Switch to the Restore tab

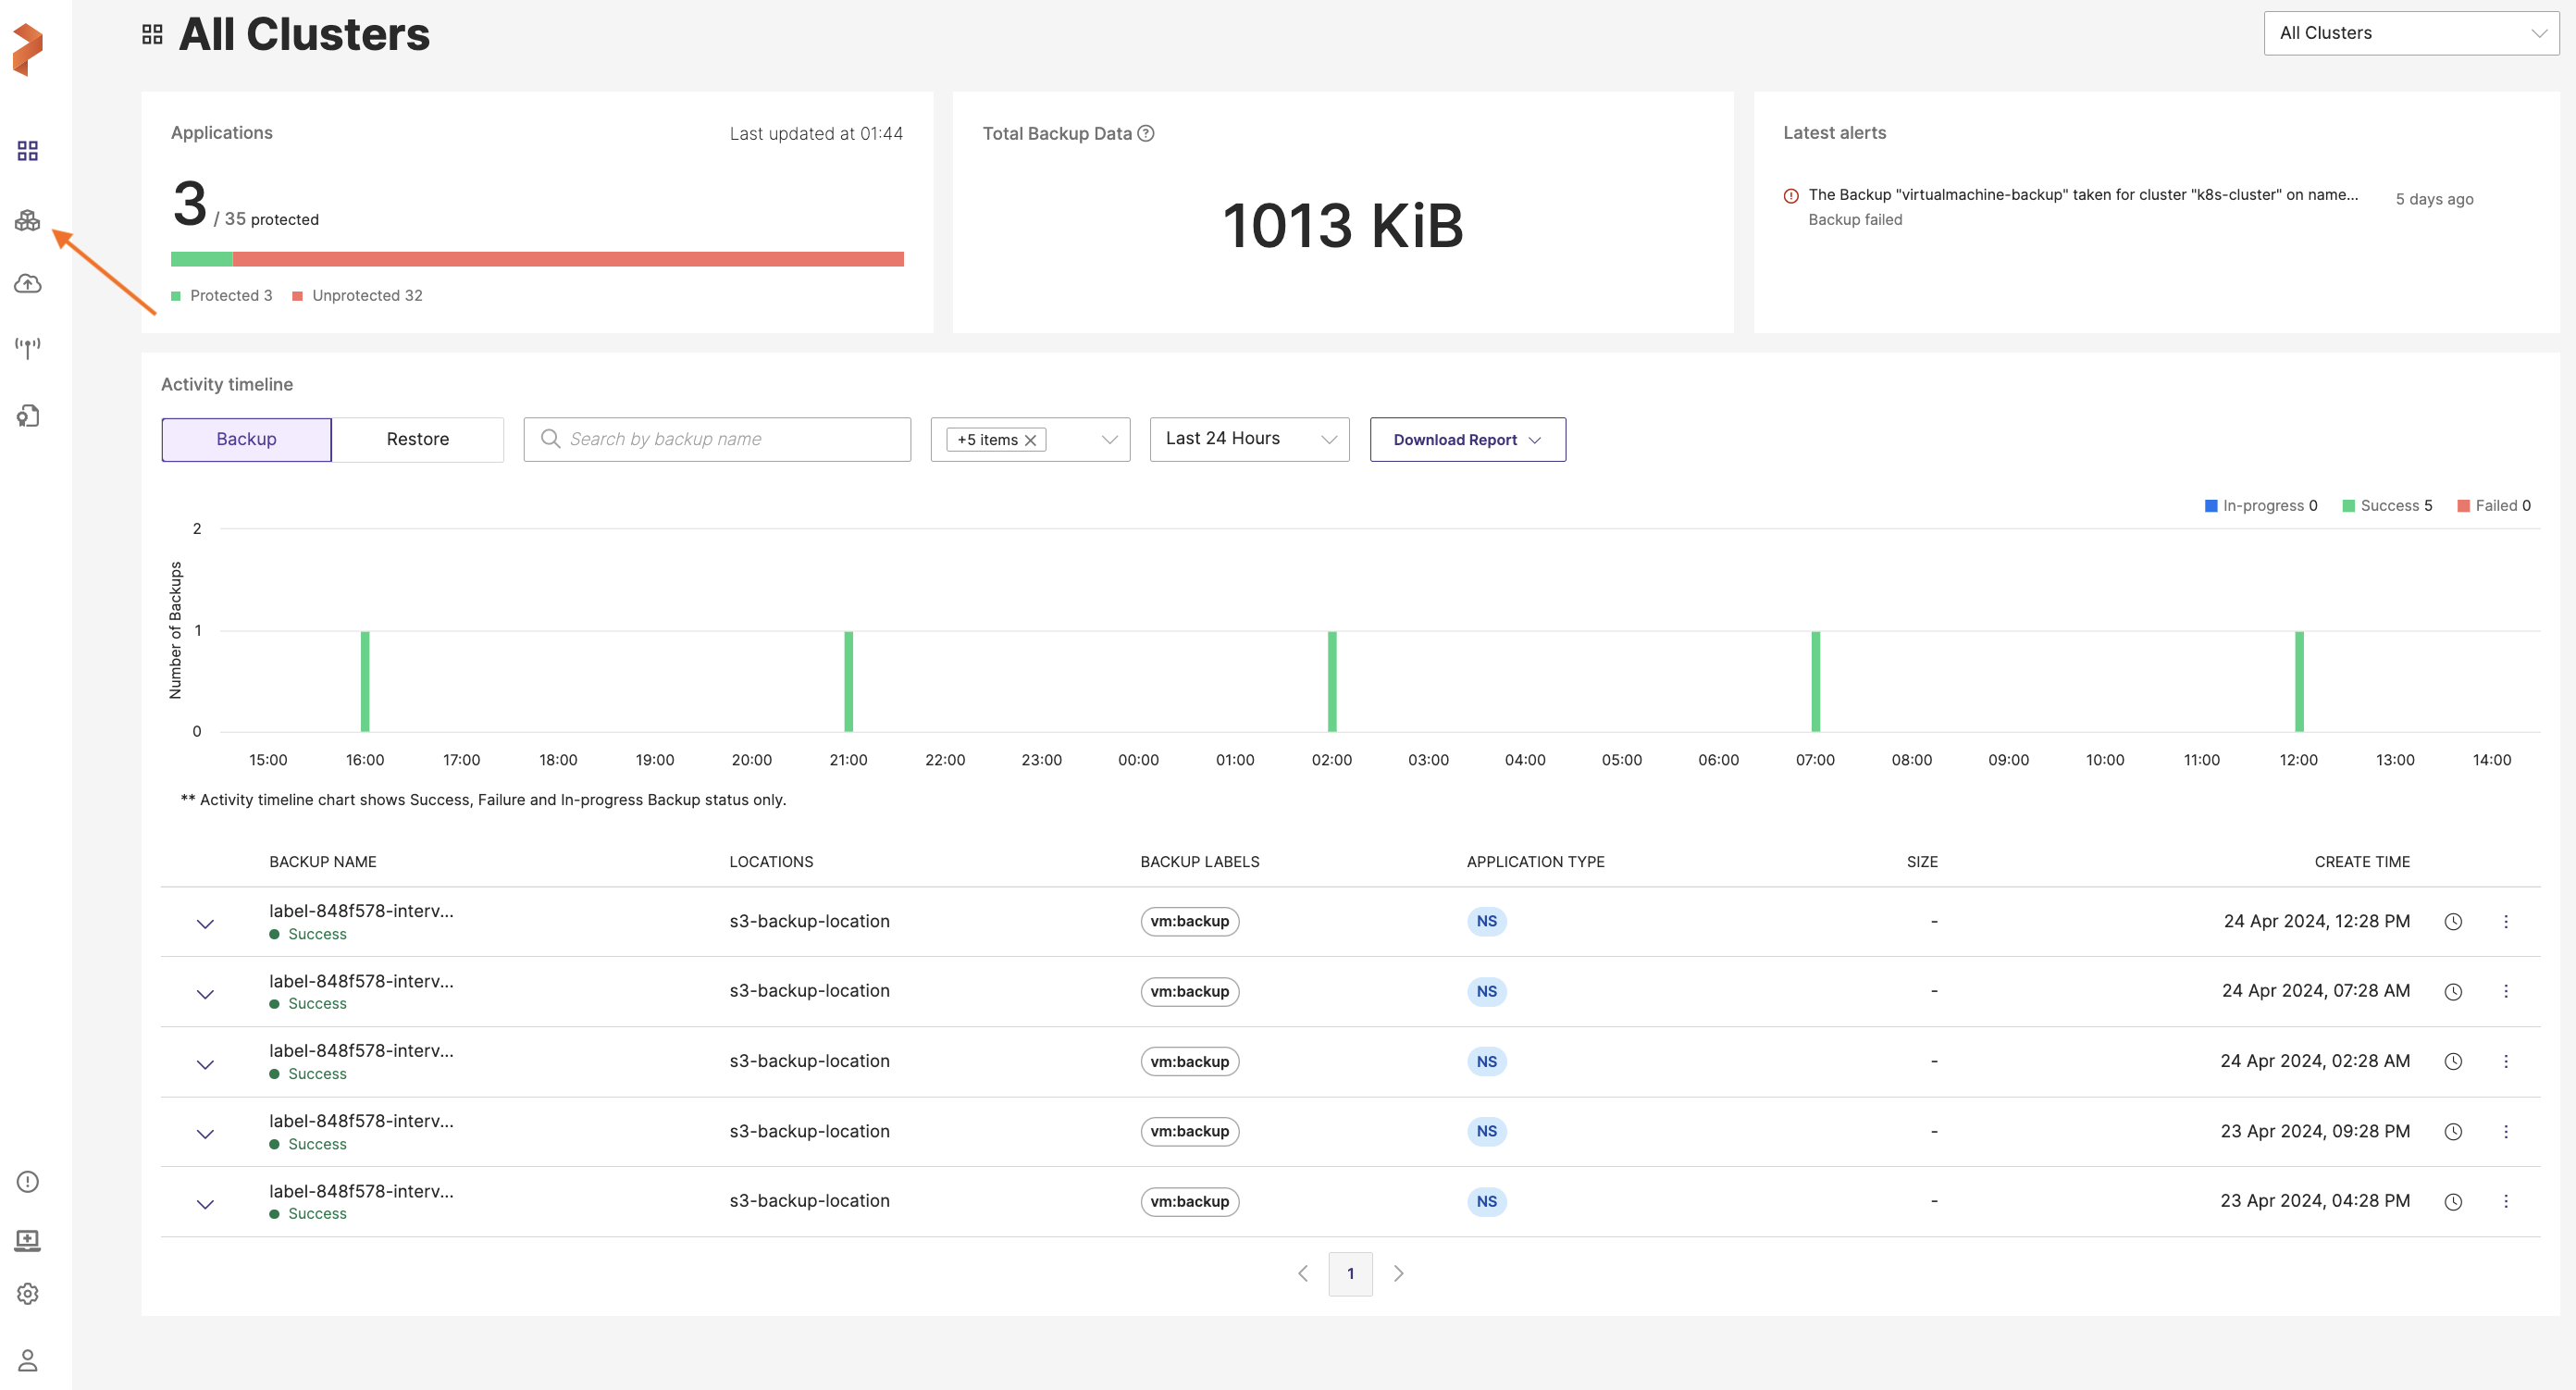(x=417, y=439)
